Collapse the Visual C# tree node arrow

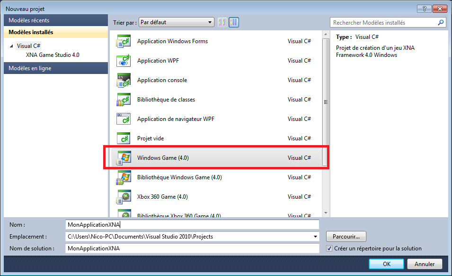point(11,46)
